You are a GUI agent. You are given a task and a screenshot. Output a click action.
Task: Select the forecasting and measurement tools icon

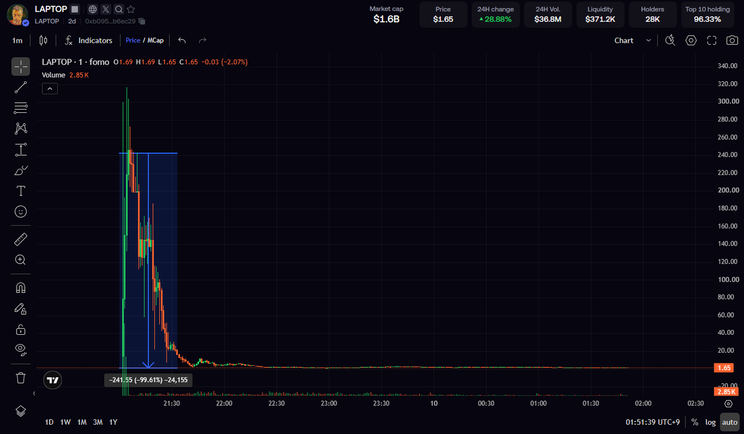[20, 149]
